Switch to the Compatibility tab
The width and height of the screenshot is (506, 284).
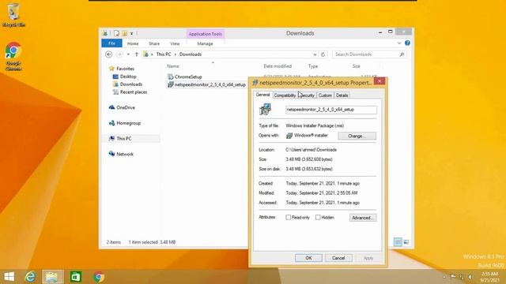point(285,95)
